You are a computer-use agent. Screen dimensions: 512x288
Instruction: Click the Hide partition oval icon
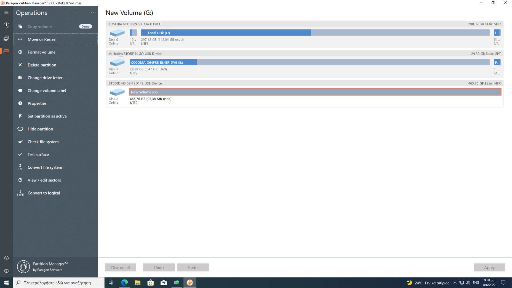point(20,129)
